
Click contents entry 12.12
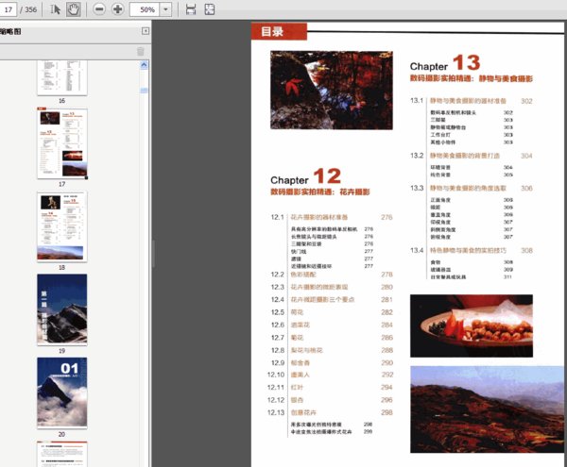pyautogui.click(x=330, y=400)
